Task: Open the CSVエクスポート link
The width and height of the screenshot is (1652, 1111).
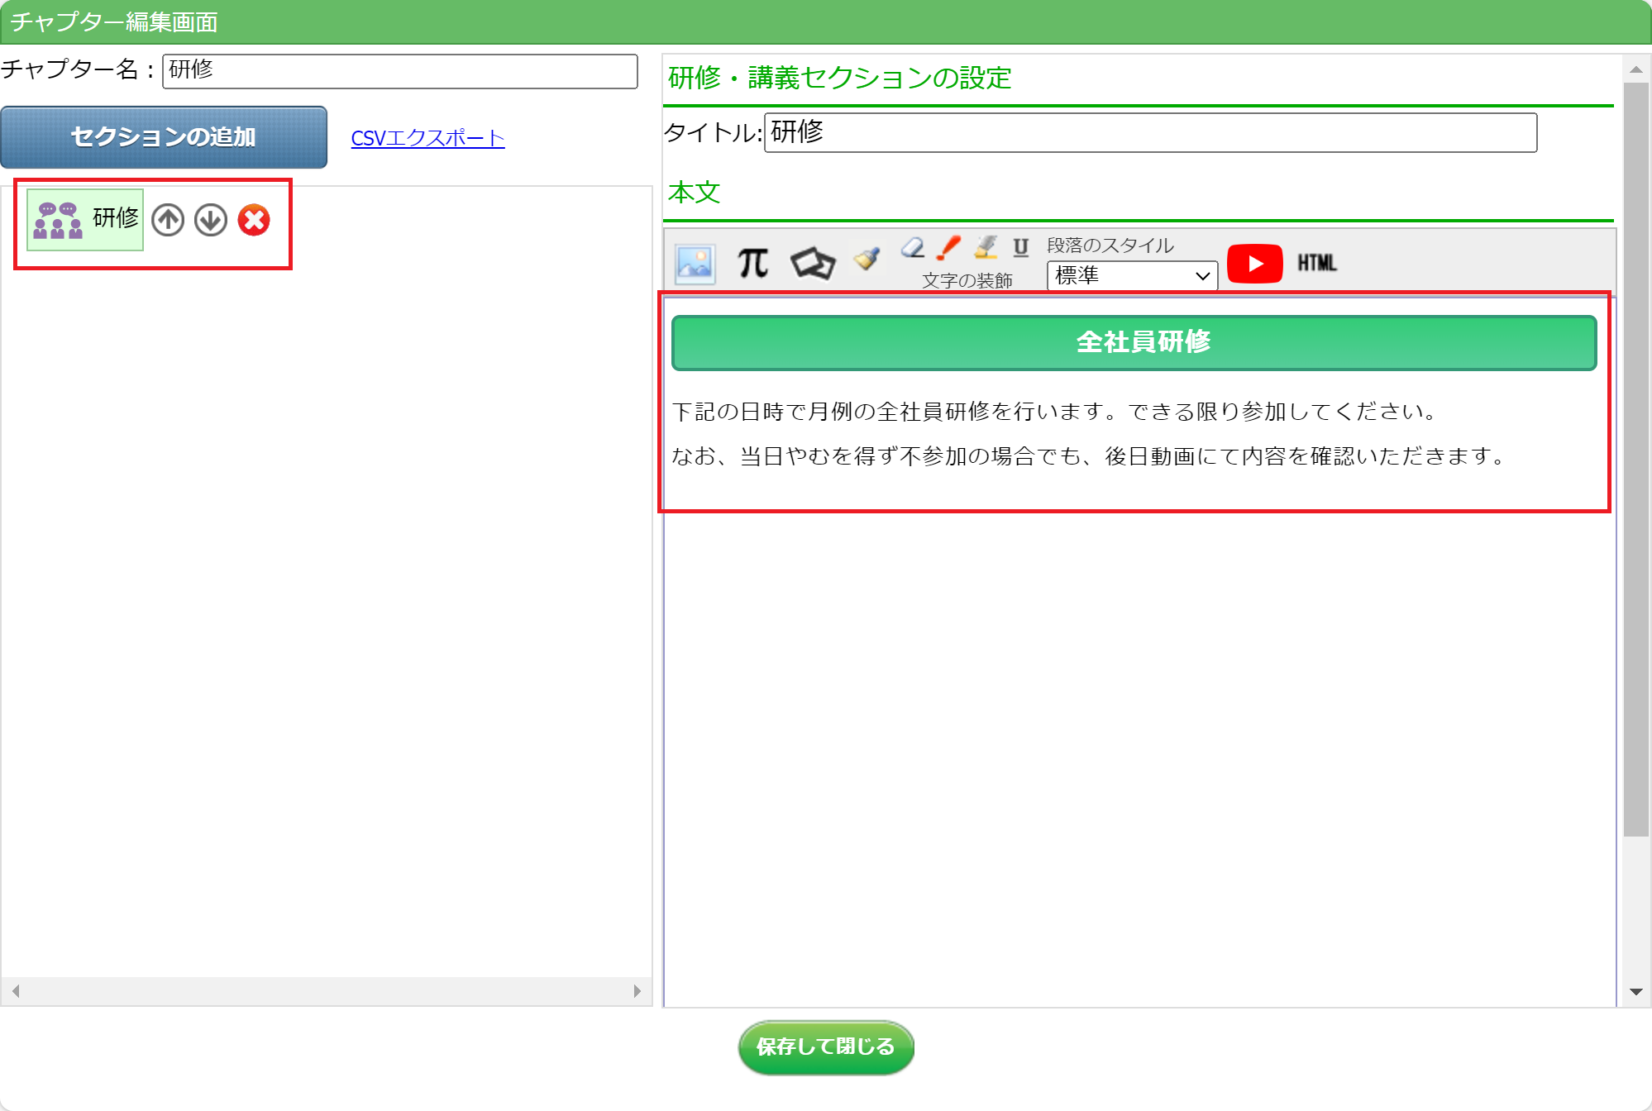Action: pyautogui.click(x=427, y=138)
